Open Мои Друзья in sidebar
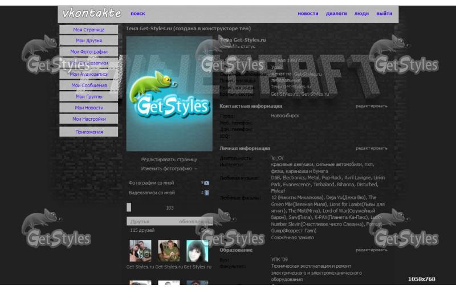This screenshot has width=456, height=290. point(89,40)
